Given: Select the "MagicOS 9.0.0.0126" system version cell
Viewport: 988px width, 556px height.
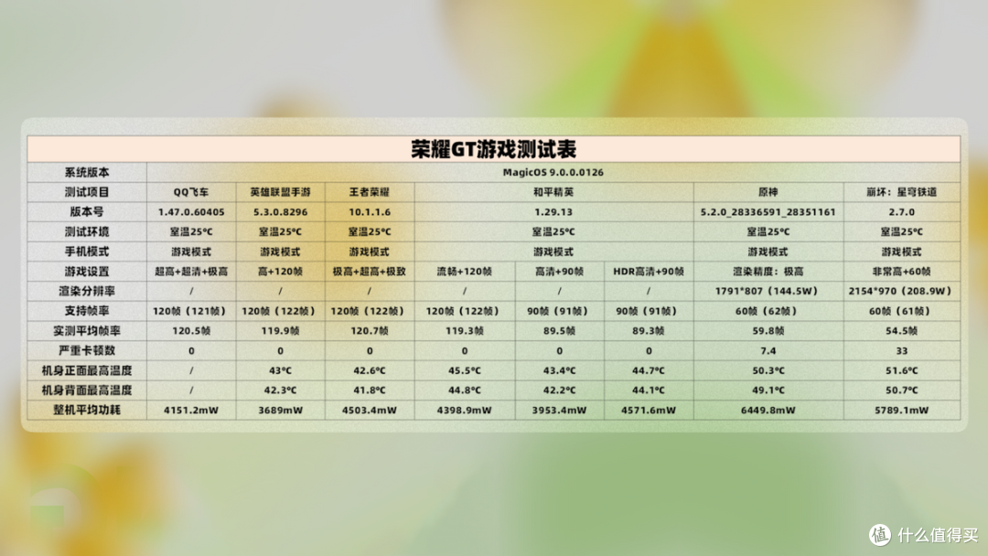Looking at the screenshot, I should [553, 172].
